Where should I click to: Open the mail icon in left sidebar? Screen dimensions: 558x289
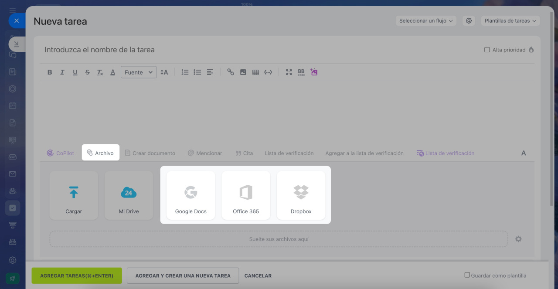(13, 174)
